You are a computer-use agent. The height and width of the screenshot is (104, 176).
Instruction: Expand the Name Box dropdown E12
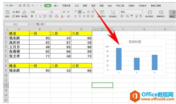click(28, 24)
